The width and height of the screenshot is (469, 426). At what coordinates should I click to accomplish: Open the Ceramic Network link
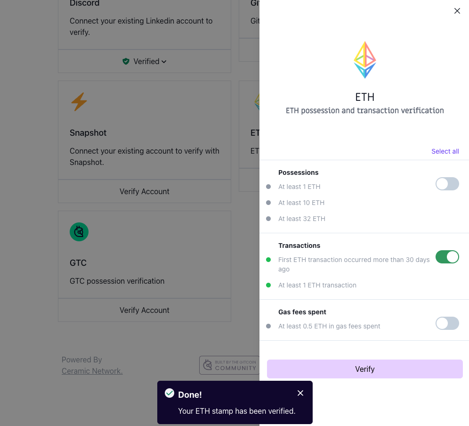click(92, 371)
